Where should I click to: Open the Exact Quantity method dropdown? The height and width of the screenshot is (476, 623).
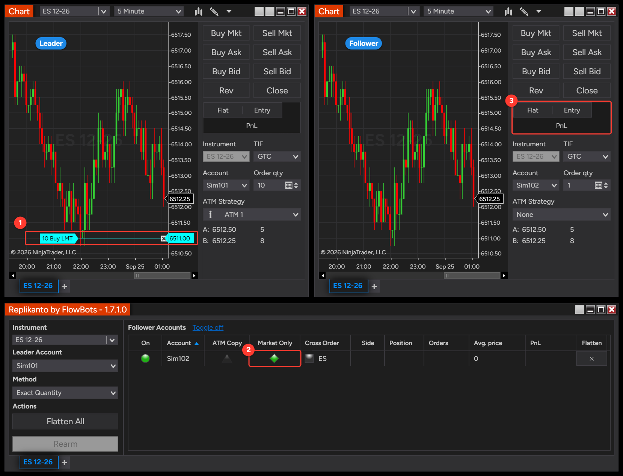pos(65,393)
